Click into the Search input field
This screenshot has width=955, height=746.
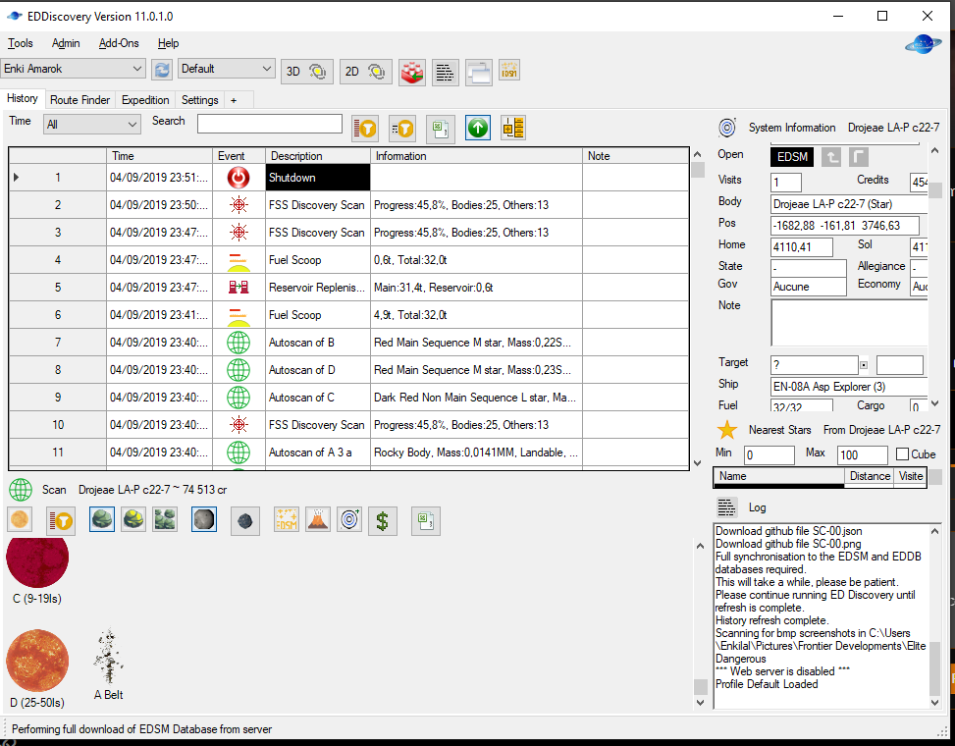pyautogui.click(x=270, y=124)
